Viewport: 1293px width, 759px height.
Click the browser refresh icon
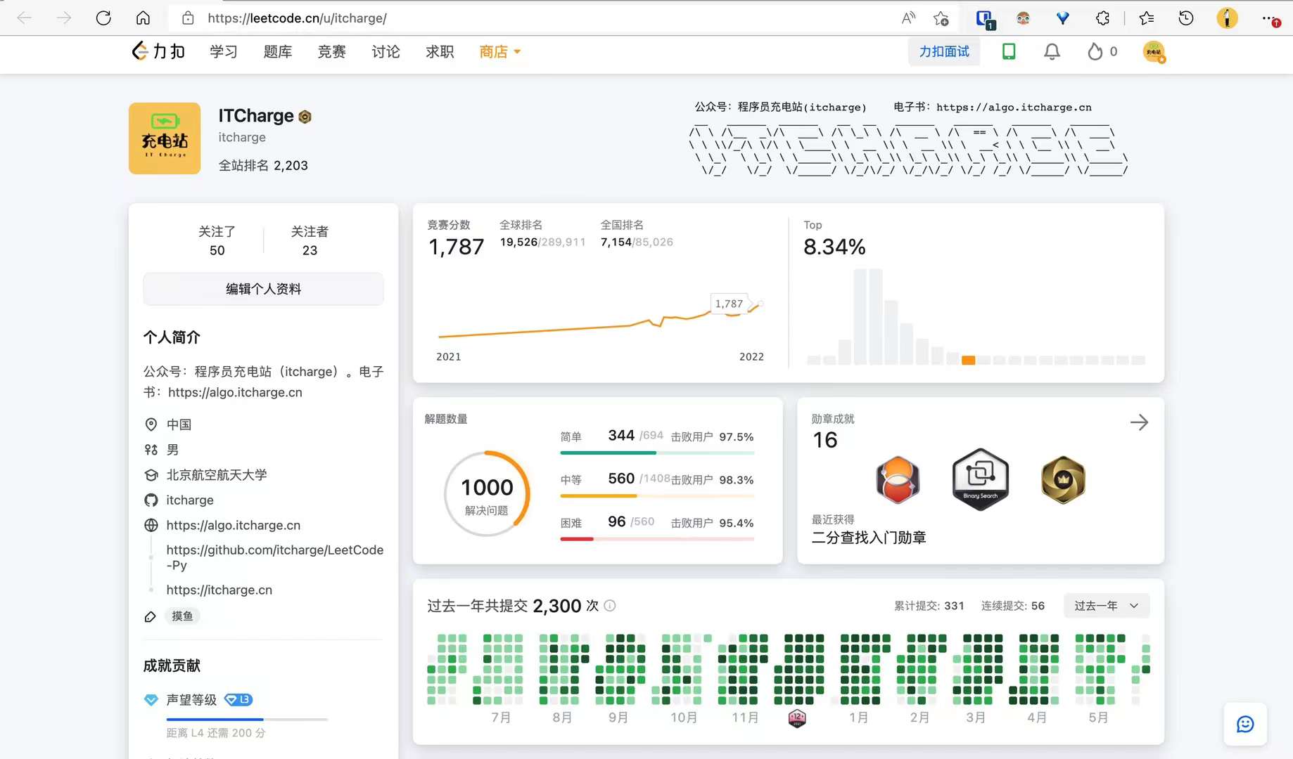coord(103,18)
